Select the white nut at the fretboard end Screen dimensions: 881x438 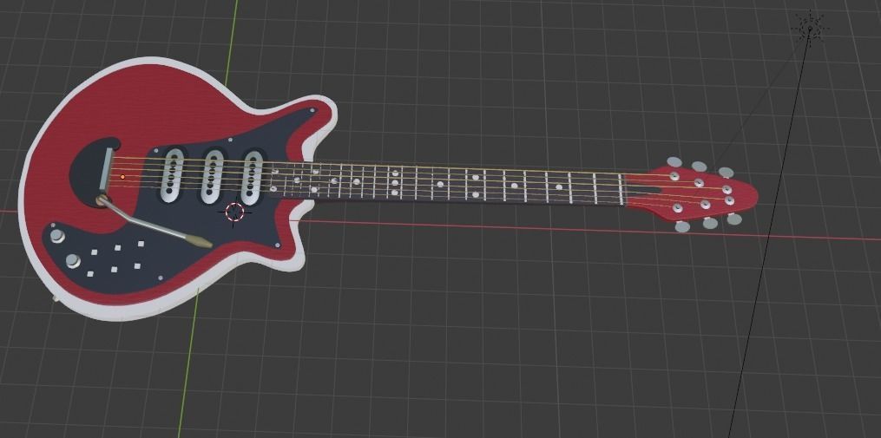[621, 189]
